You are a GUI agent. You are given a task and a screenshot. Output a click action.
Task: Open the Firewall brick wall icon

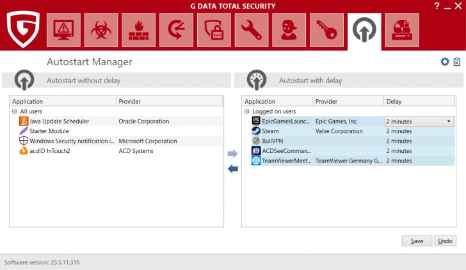pos(138,29)
